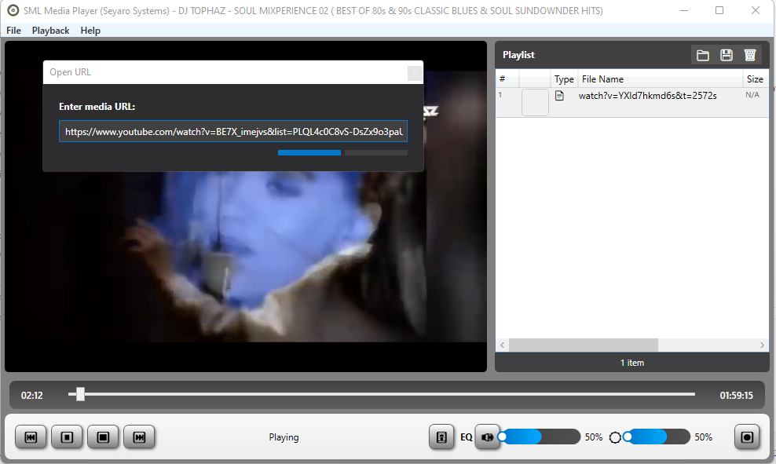Clear the playlist using the trash icon
The height and width of the screenshot is (464, 776).
750,55
